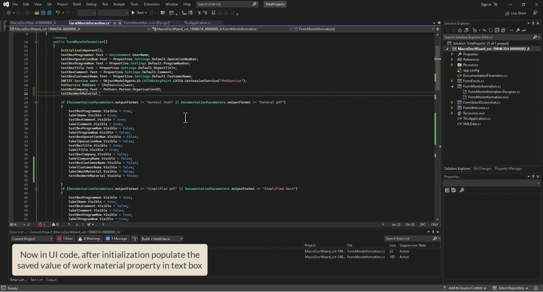Toggle the 1 Error filter in Error List
This screenshot has width=543, height=292.
(x=66, y=239)
